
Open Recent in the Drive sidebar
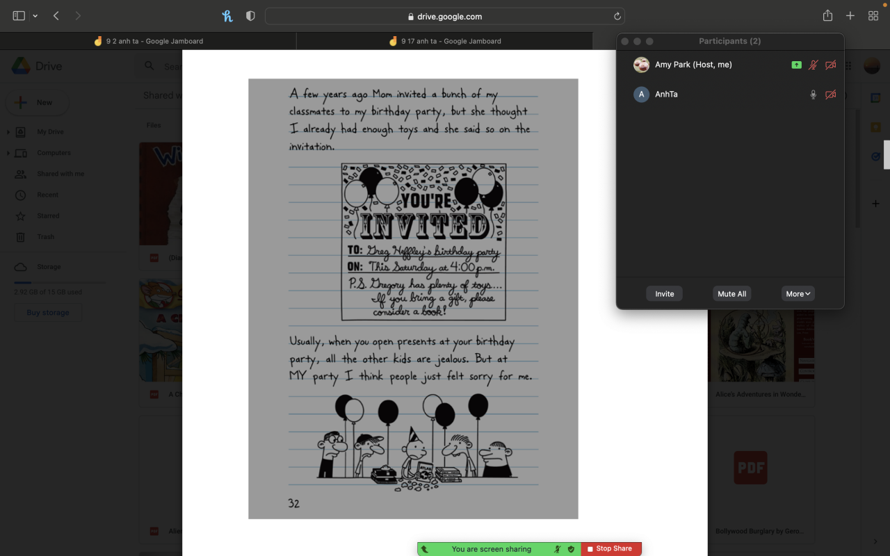click(47, 195)
